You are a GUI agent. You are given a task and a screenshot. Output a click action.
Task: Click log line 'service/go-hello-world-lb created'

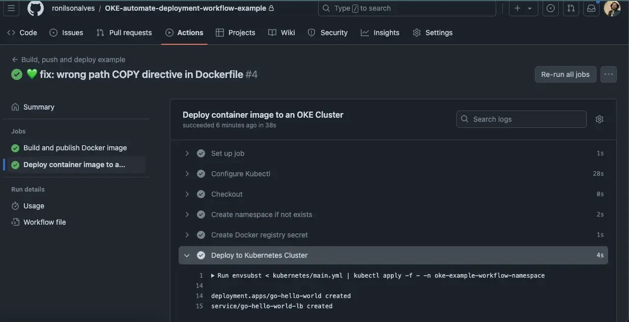[272, 306]
